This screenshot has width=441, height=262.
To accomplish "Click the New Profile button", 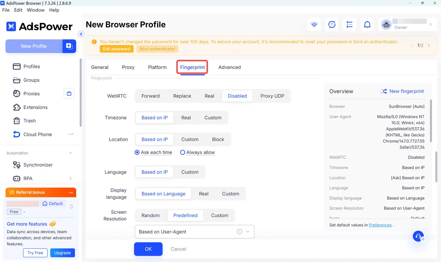I will [34, 46].
